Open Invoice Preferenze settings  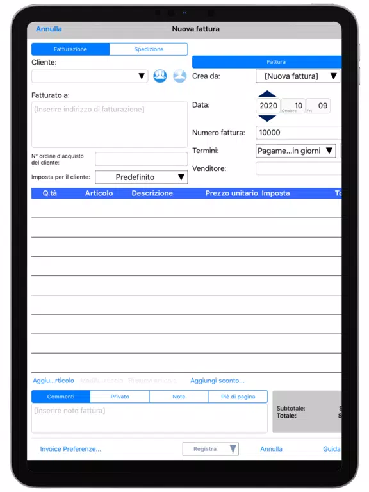click(70, 449)
